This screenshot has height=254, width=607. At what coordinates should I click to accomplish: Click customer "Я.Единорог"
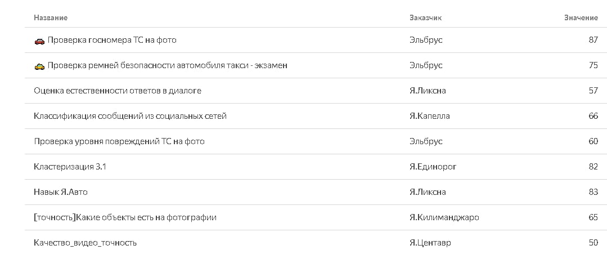[x=433, y=167]
